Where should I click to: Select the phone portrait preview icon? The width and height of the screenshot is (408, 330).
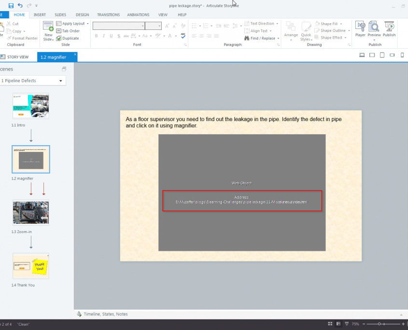[x=402, y=55]
